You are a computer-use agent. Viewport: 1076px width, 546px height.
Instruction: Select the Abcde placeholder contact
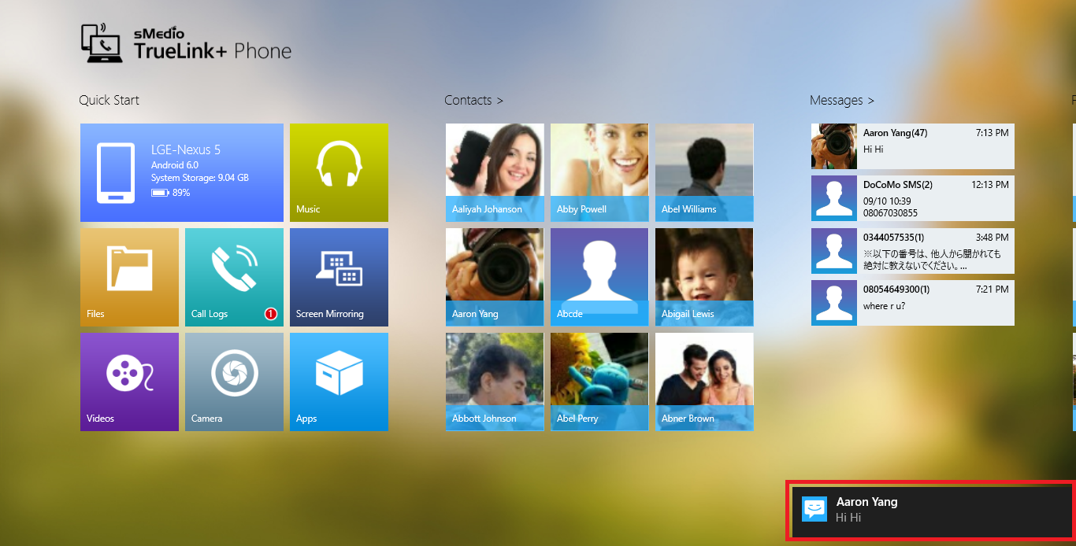(599, 277)
